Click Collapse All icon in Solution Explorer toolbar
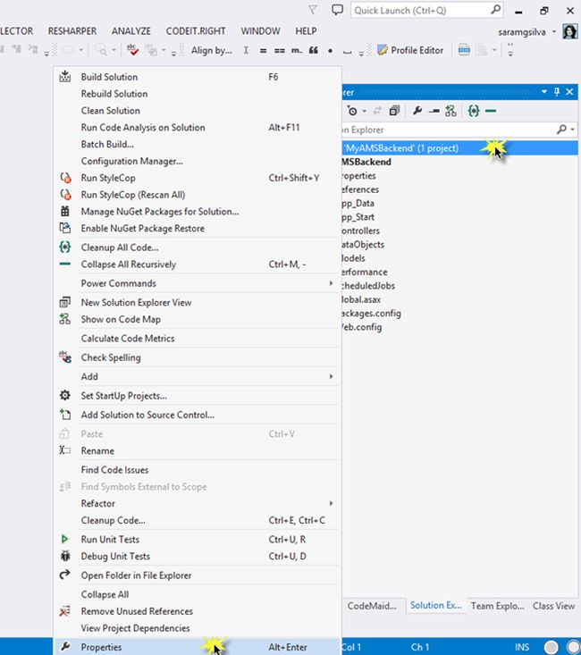Image resolution: width=581 pixels, height=655 pixels. [394, 111]
